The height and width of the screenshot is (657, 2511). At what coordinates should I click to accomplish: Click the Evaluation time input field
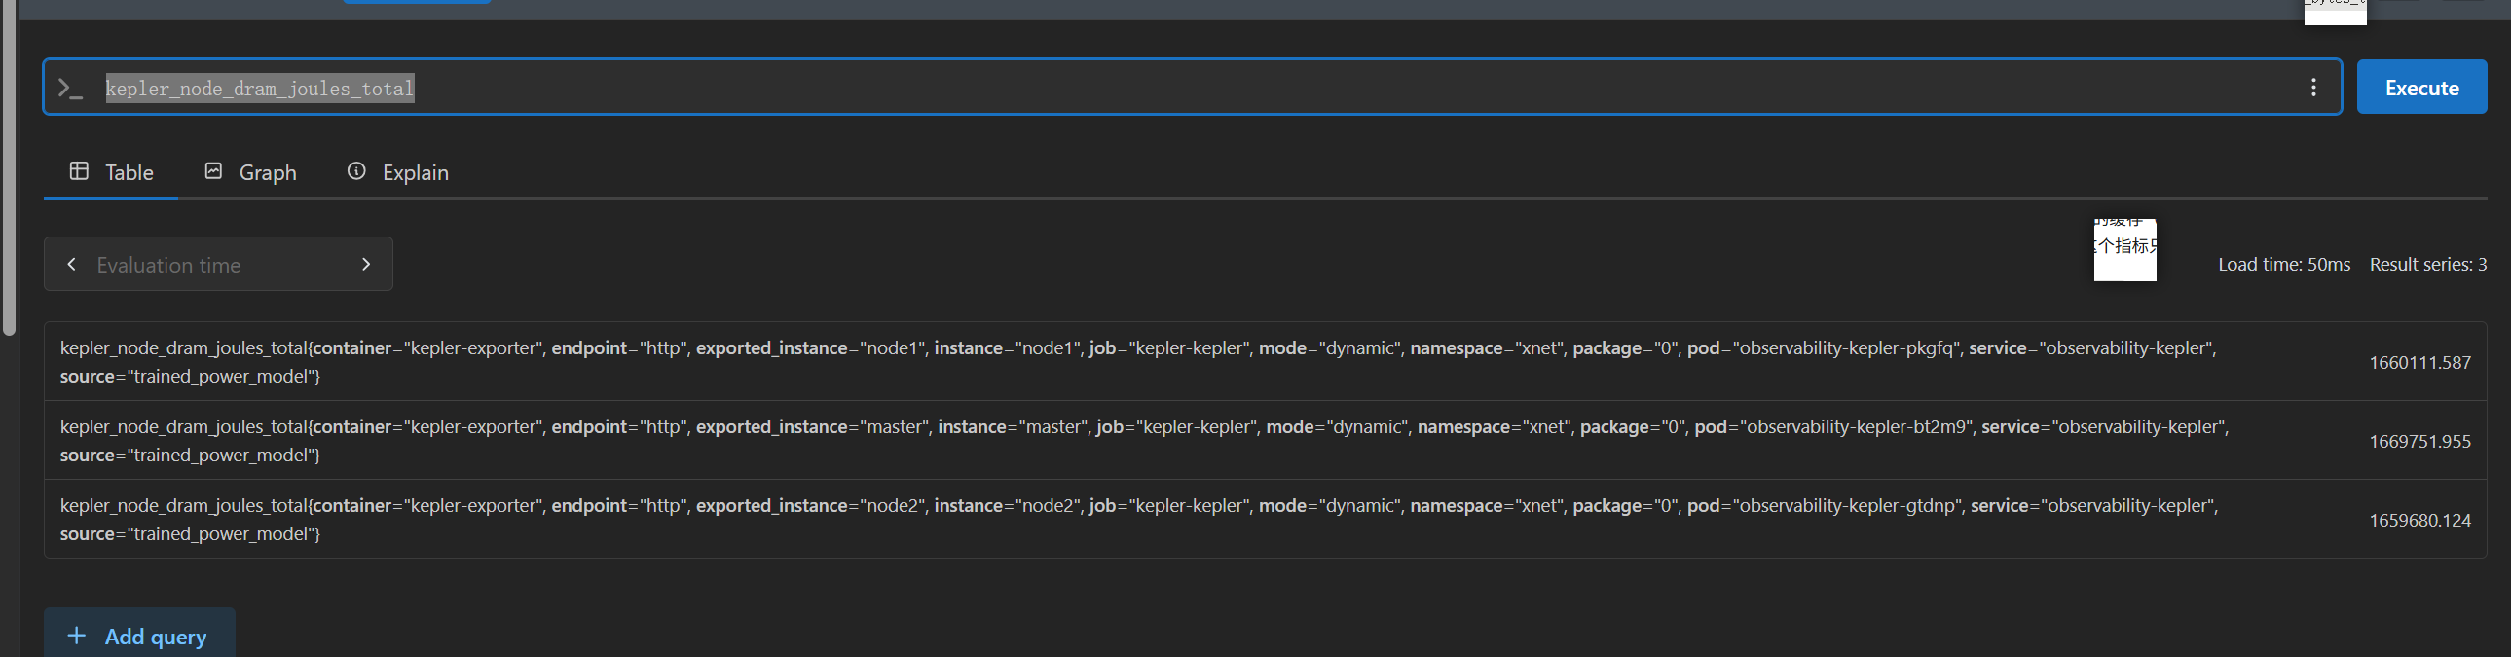pyautogui.click(x=218, y=264)
